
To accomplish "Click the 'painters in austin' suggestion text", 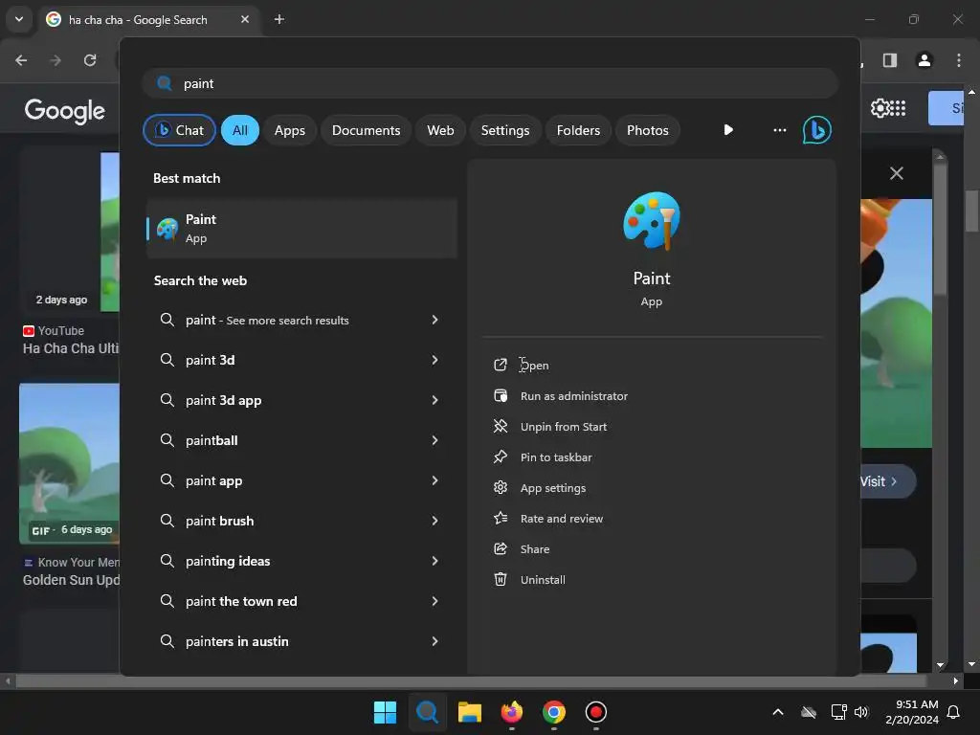I will coord(237,641).
